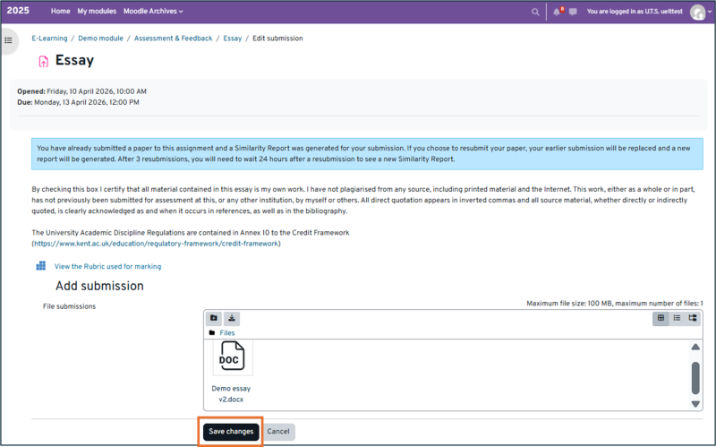Switch file view to details list

[677, 318]
